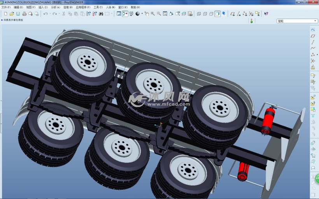Open the Find tool with binoculars icon
Screen dimensions: 319x199
tap(101, 14)
